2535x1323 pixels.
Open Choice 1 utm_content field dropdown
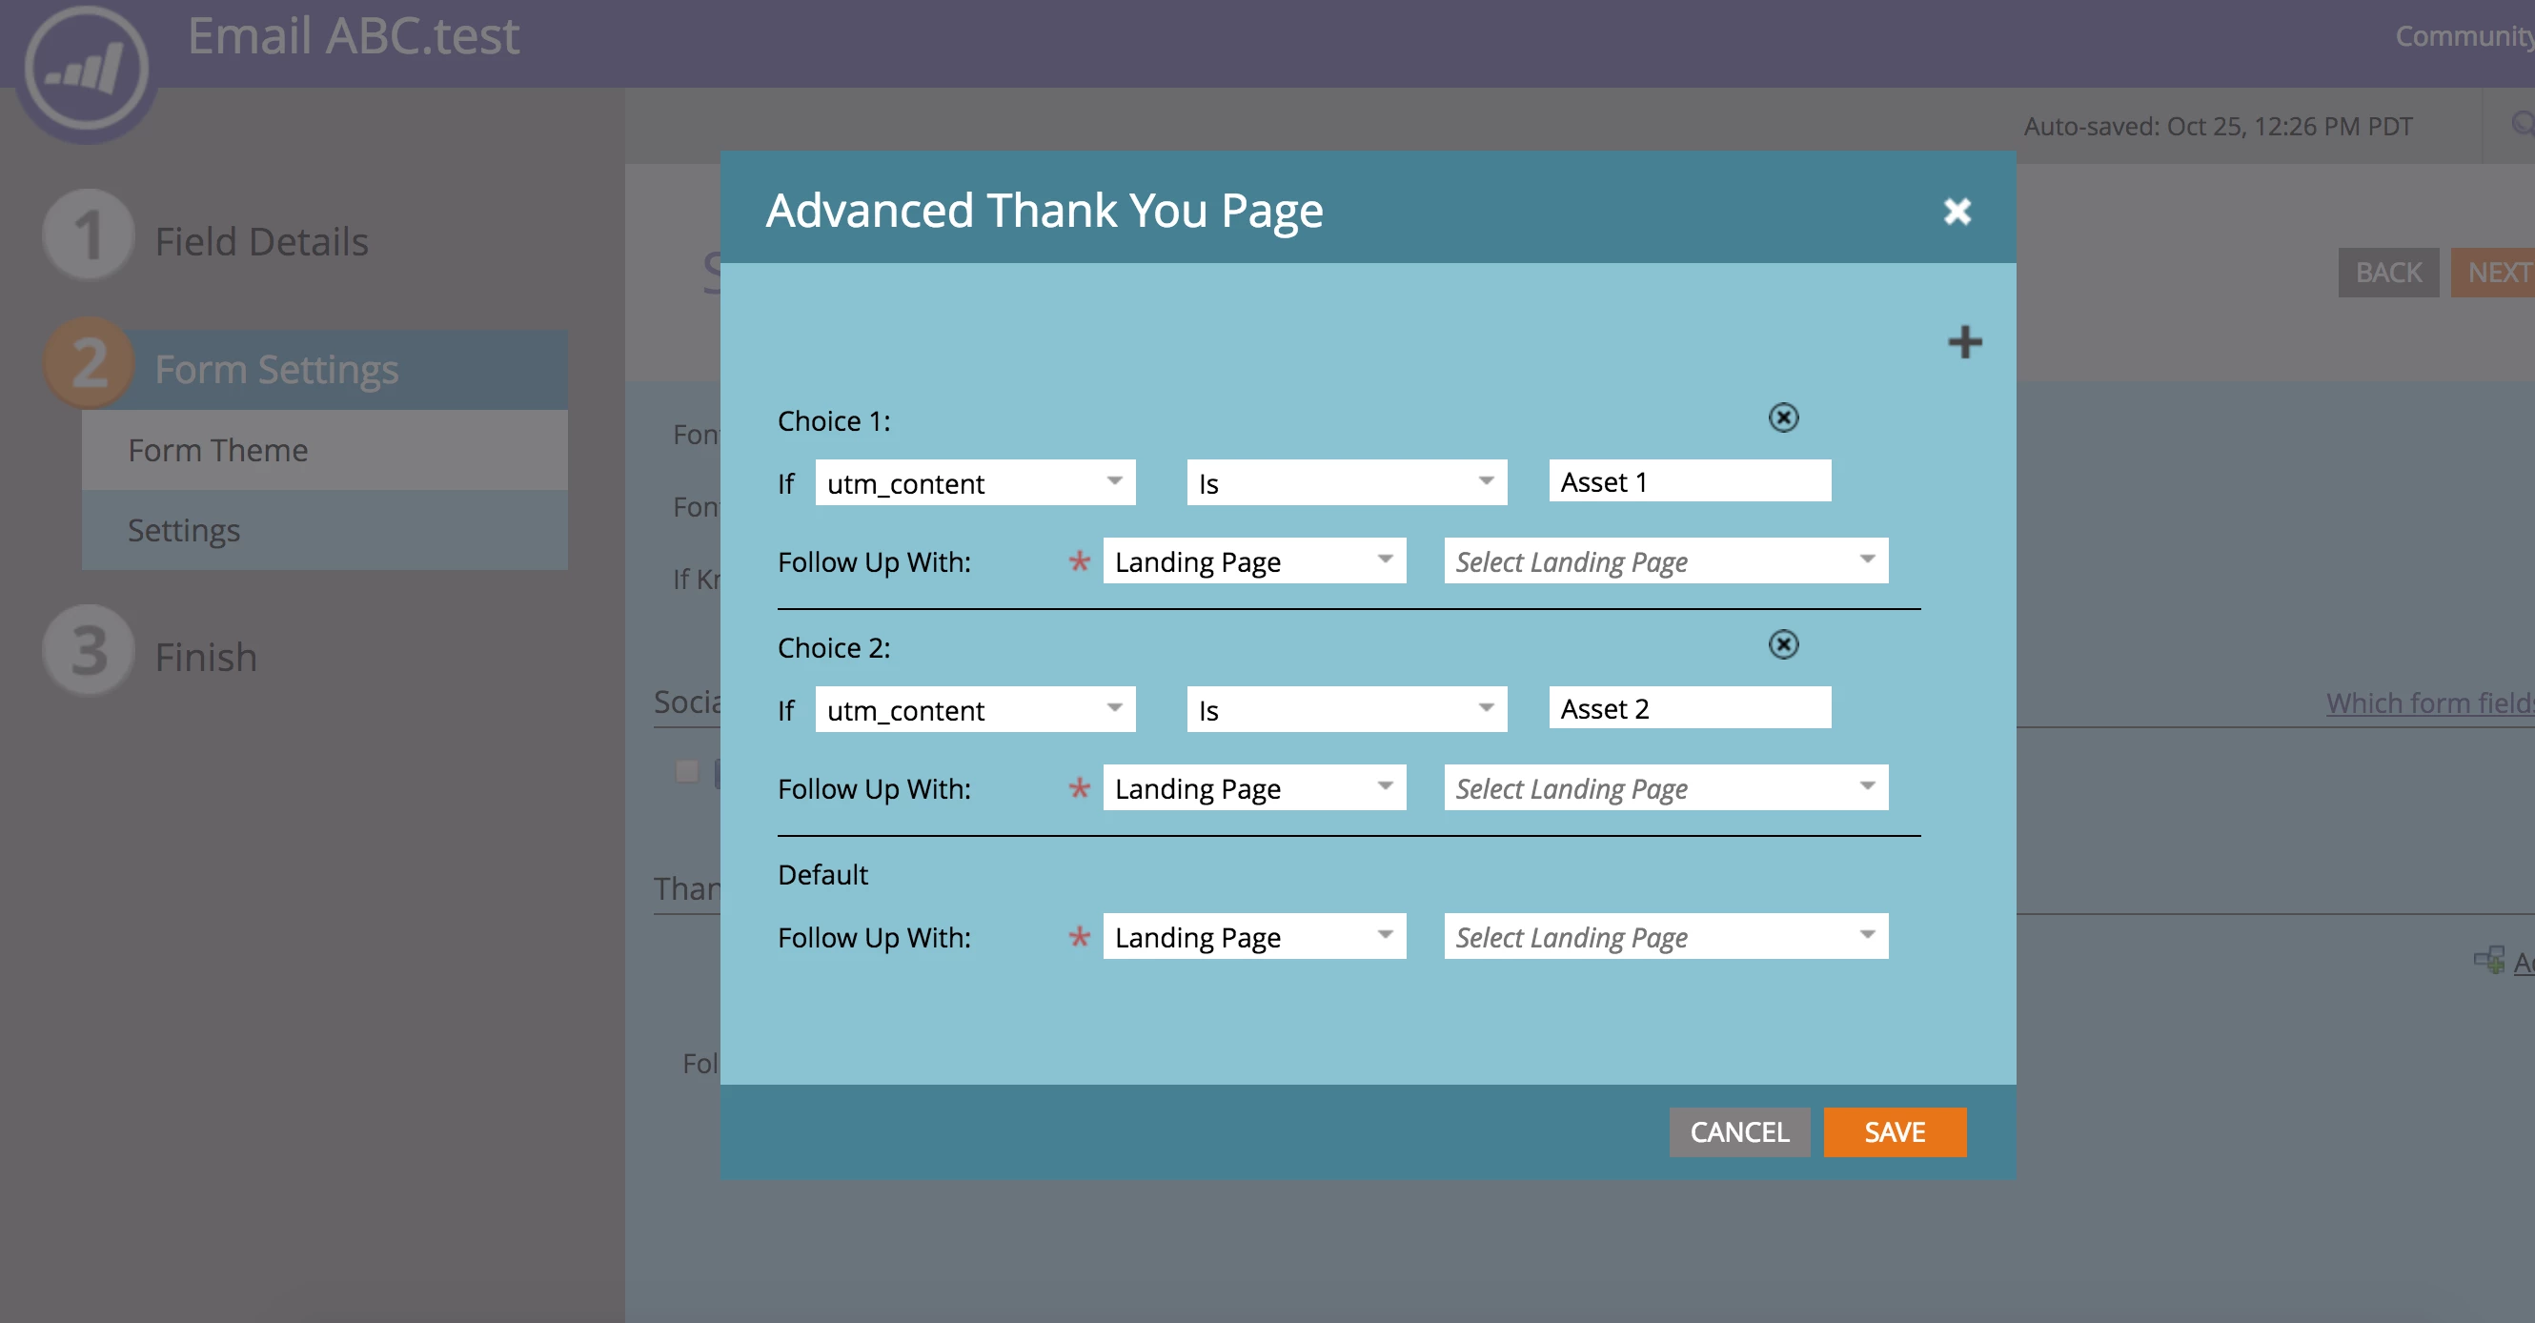coord(974,482)
